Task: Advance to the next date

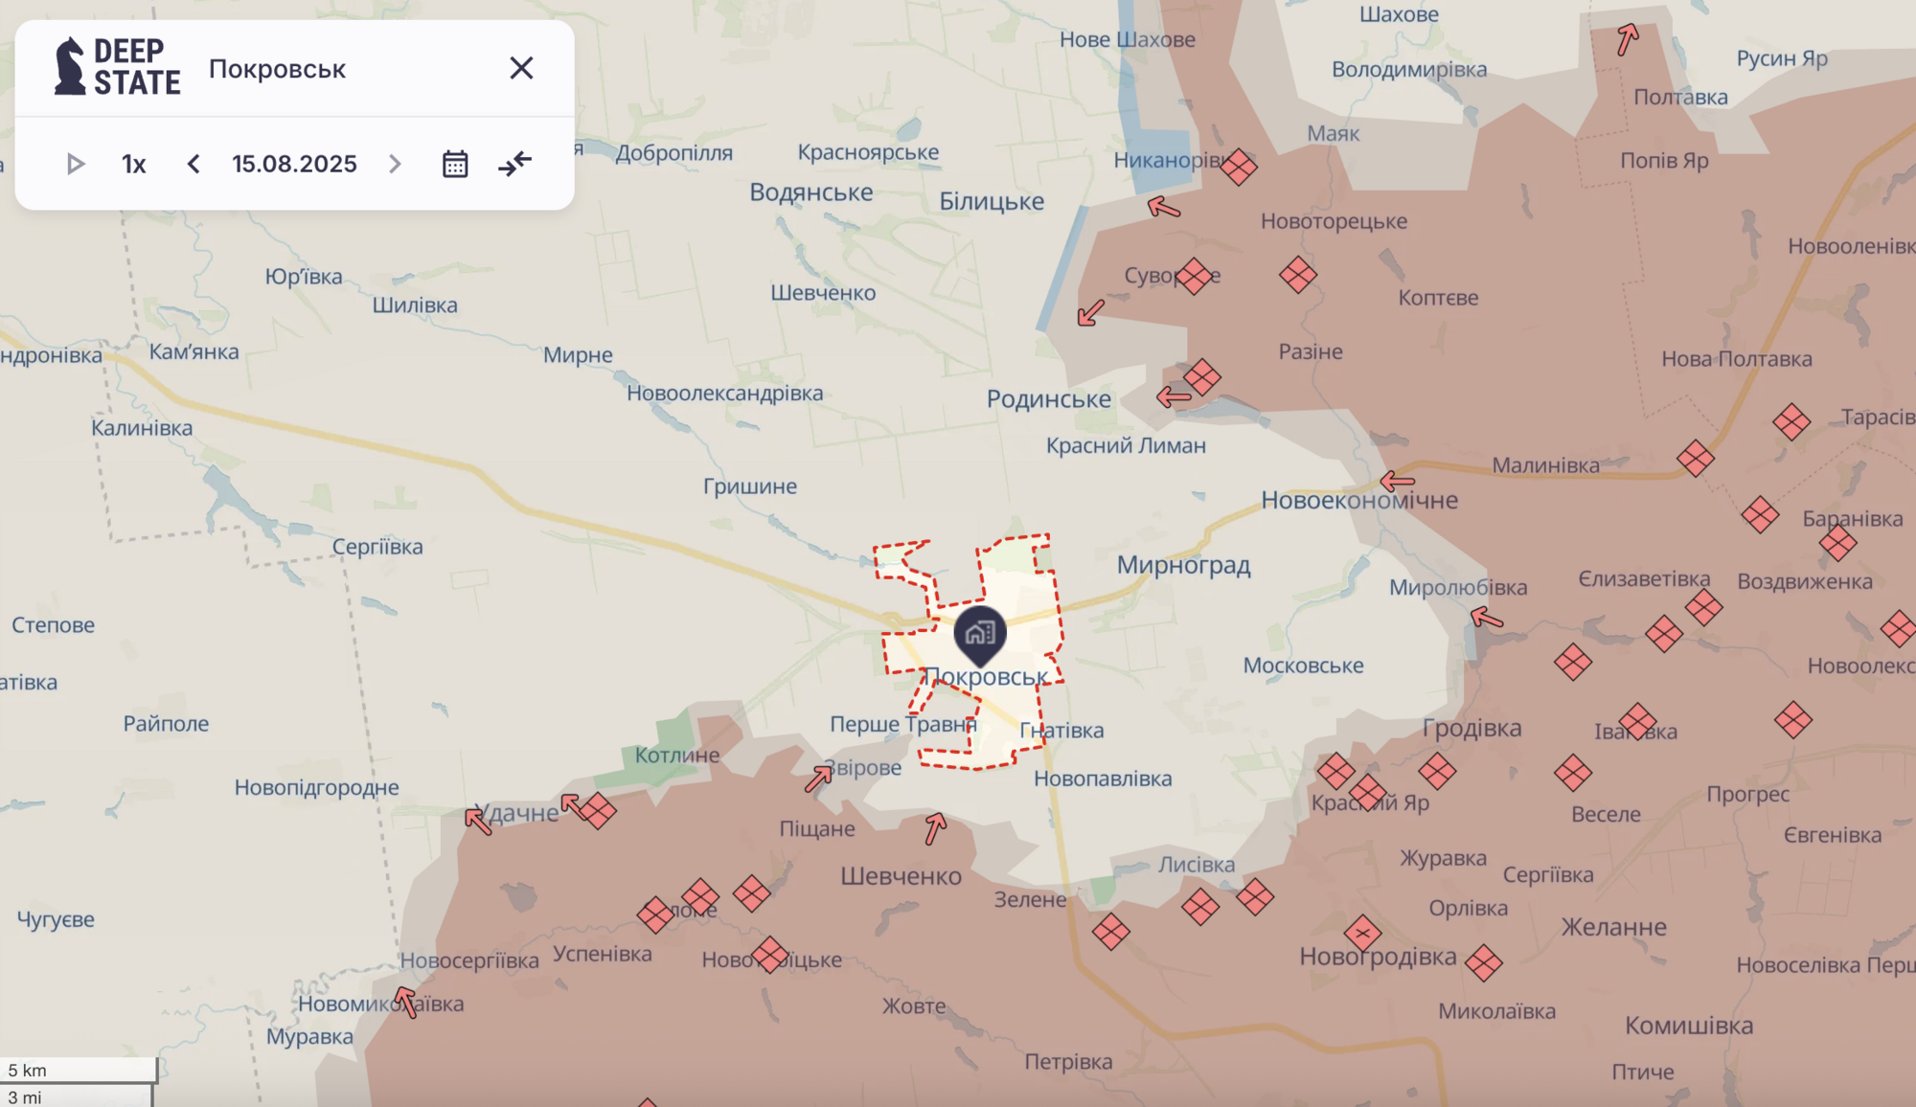Action: 395,164
